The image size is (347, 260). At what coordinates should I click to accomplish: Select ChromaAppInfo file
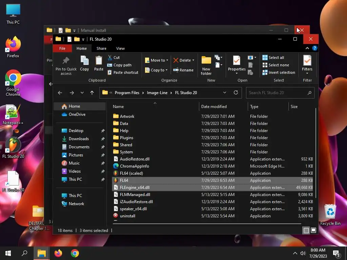pyautogui.click(x=212, y=166)
